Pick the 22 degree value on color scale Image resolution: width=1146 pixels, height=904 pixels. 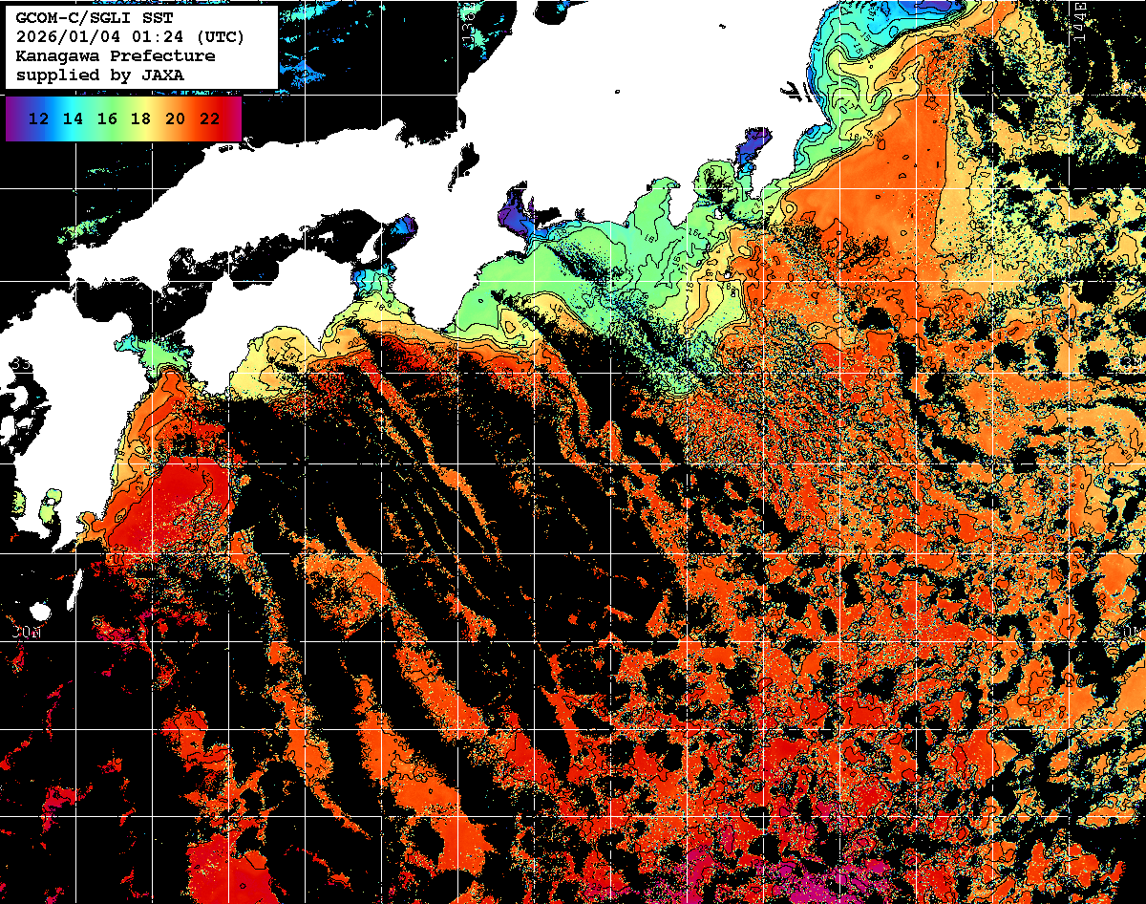(x=209, y=119)
